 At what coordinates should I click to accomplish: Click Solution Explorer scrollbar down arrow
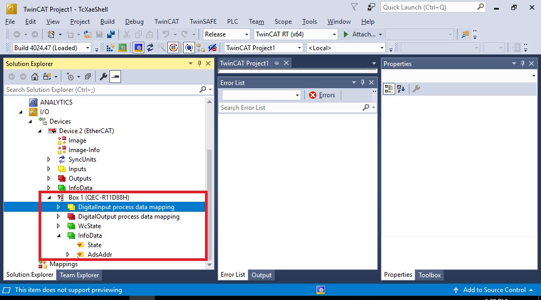coord(209,265)
